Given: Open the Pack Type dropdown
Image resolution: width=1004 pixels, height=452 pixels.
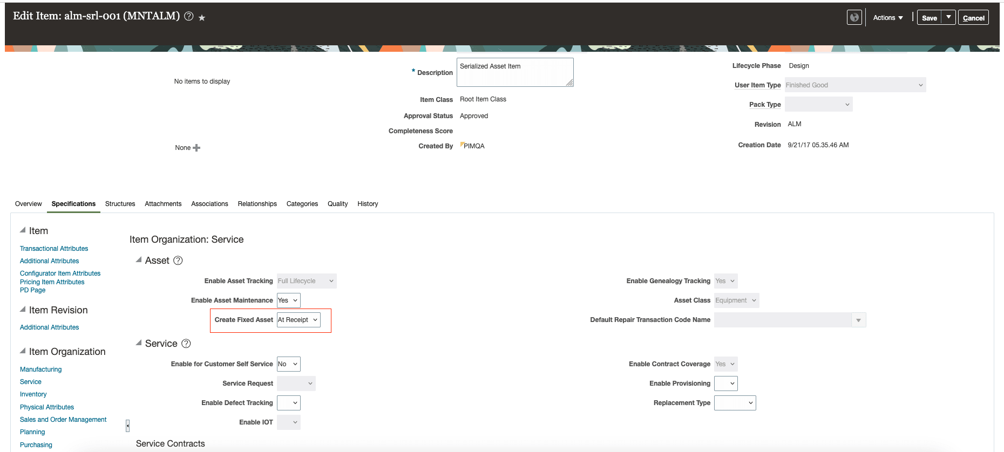Looking at the screenshot, I should 818,105.
